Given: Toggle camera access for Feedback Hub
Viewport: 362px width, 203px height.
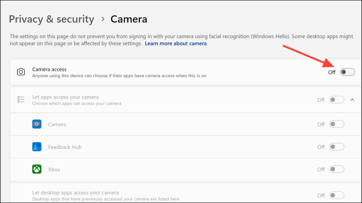Looking at the screenshot, I should click(336, 147).
